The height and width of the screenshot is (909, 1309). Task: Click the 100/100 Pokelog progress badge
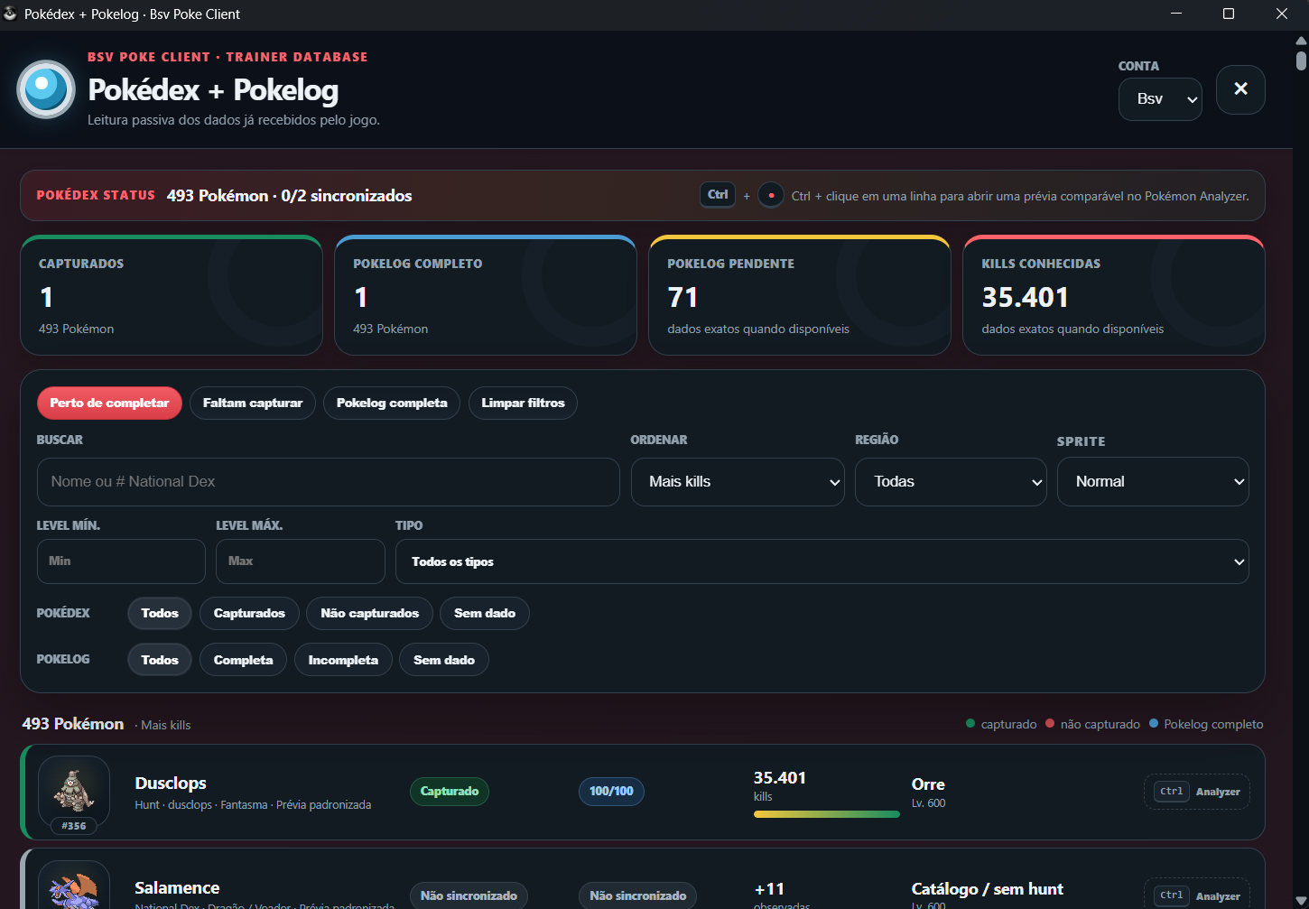[611, 792]
